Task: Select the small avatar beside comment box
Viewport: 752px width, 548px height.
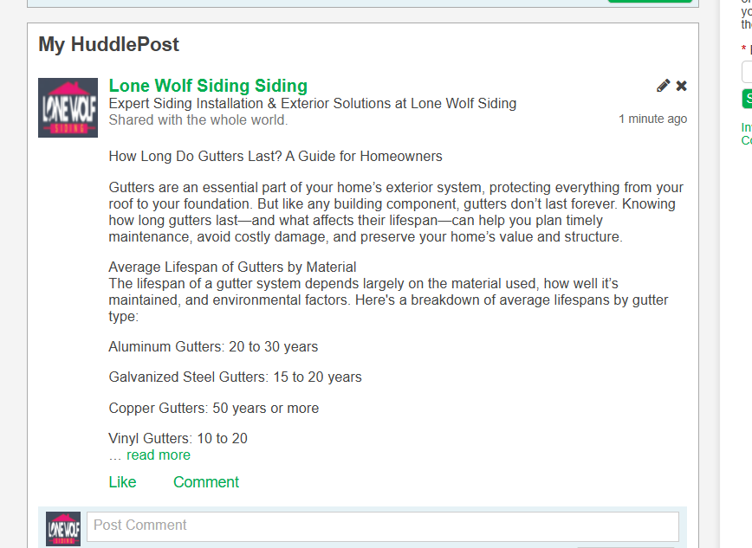Action: (x=63, y=528)
